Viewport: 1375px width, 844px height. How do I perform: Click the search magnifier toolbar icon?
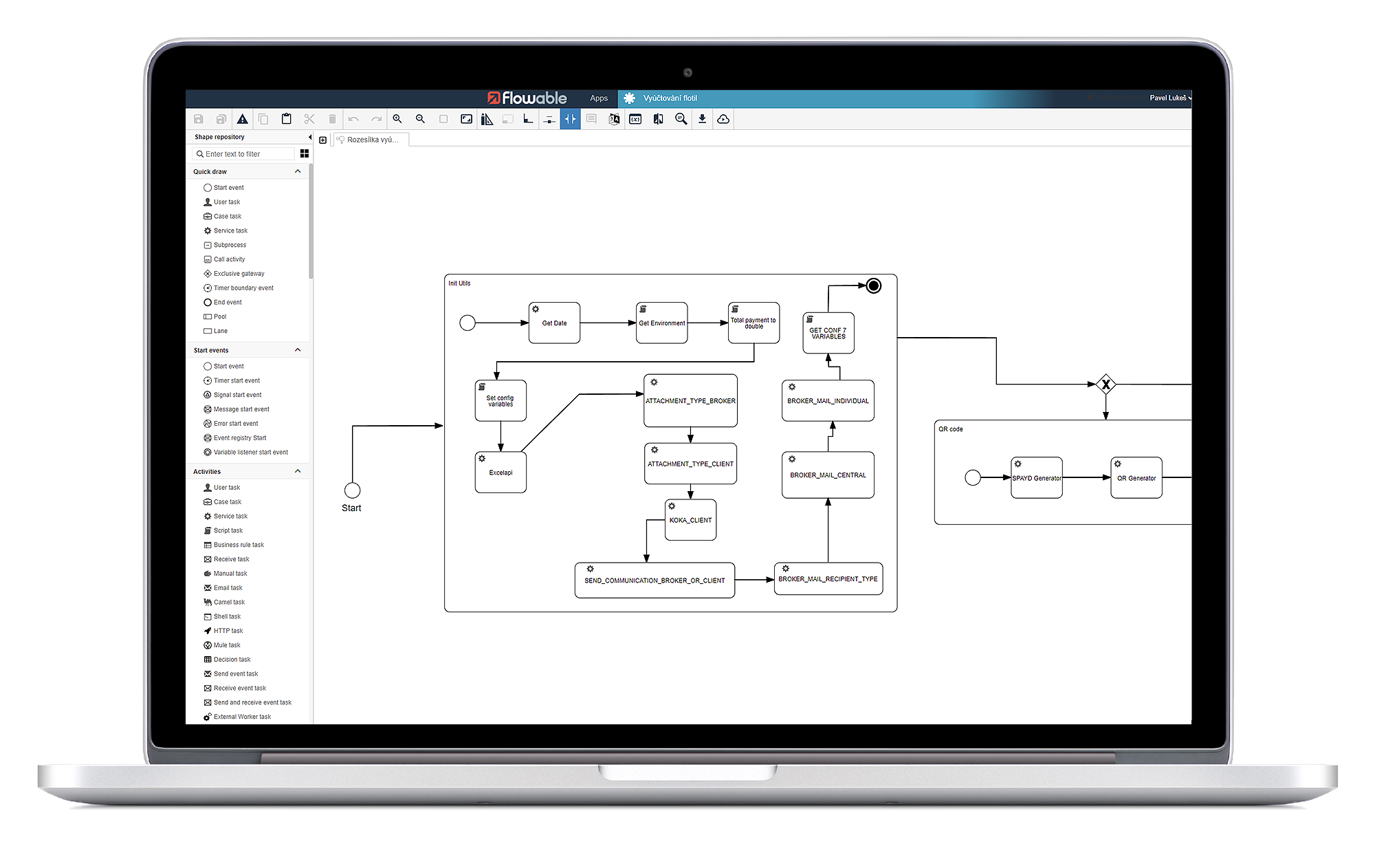click(x=681, y=119)
